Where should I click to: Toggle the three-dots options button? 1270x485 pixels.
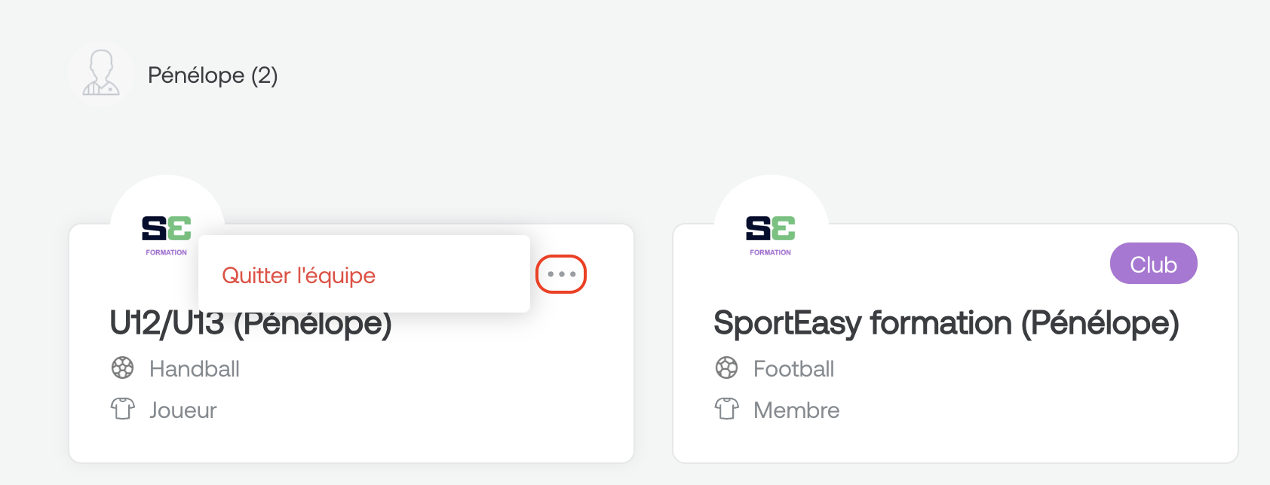561,274
